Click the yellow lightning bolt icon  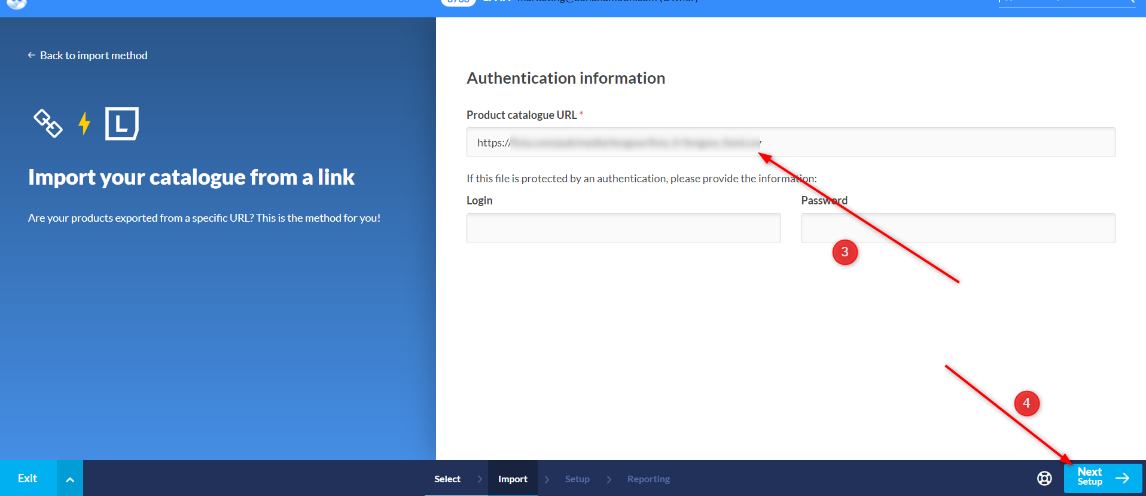84,123
